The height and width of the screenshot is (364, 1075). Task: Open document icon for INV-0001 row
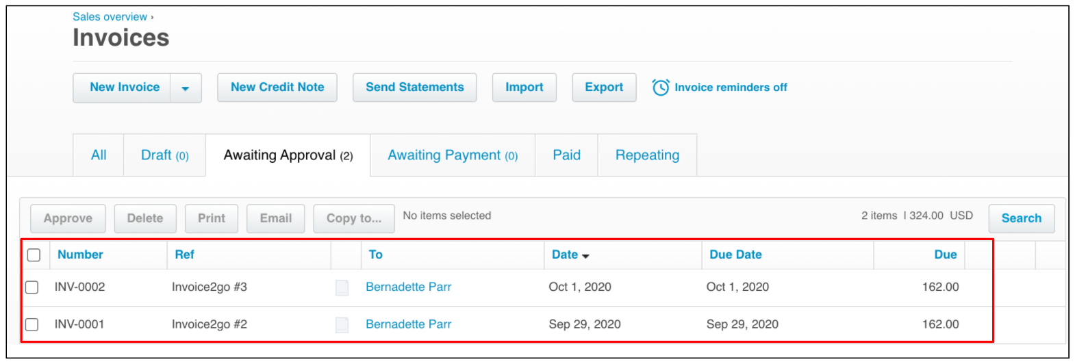342,324
